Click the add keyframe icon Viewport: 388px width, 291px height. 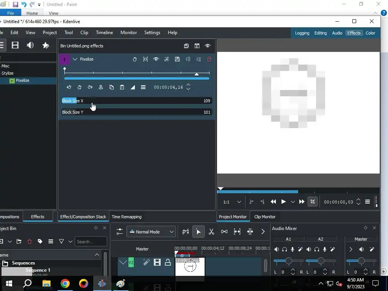pyautogui.click(x=80, y=87)
